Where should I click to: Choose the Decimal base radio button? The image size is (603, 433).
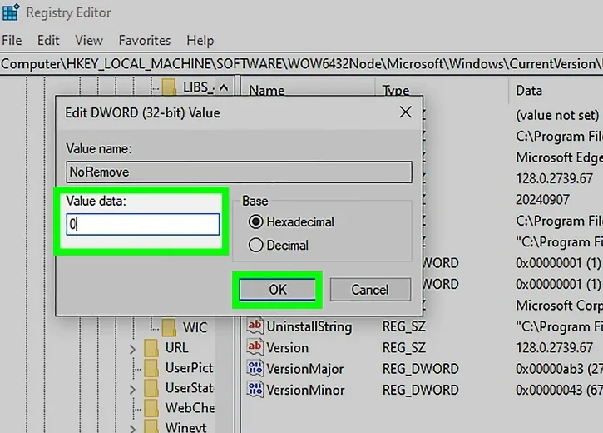256,245
